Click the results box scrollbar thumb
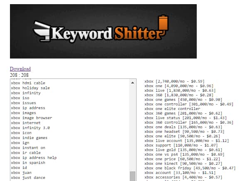The height and width of the screenshot is (181, 242). click(x=132, y=176)
